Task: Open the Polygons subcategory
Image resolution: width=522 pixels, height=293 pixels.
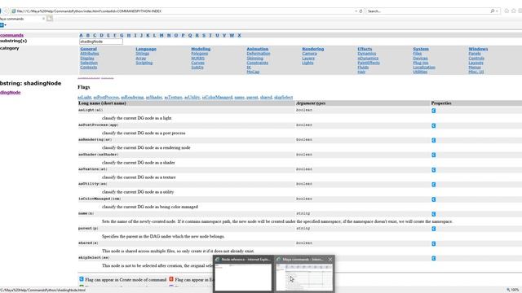Action: point(199,54)
